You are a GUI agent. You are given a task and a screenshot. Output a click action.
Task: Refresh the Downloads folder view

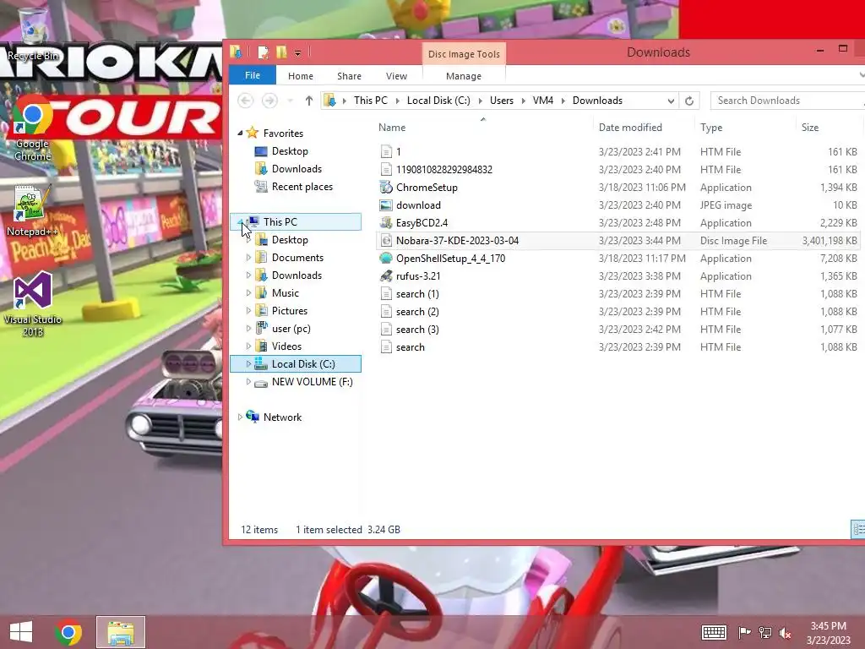click(689, 101)
